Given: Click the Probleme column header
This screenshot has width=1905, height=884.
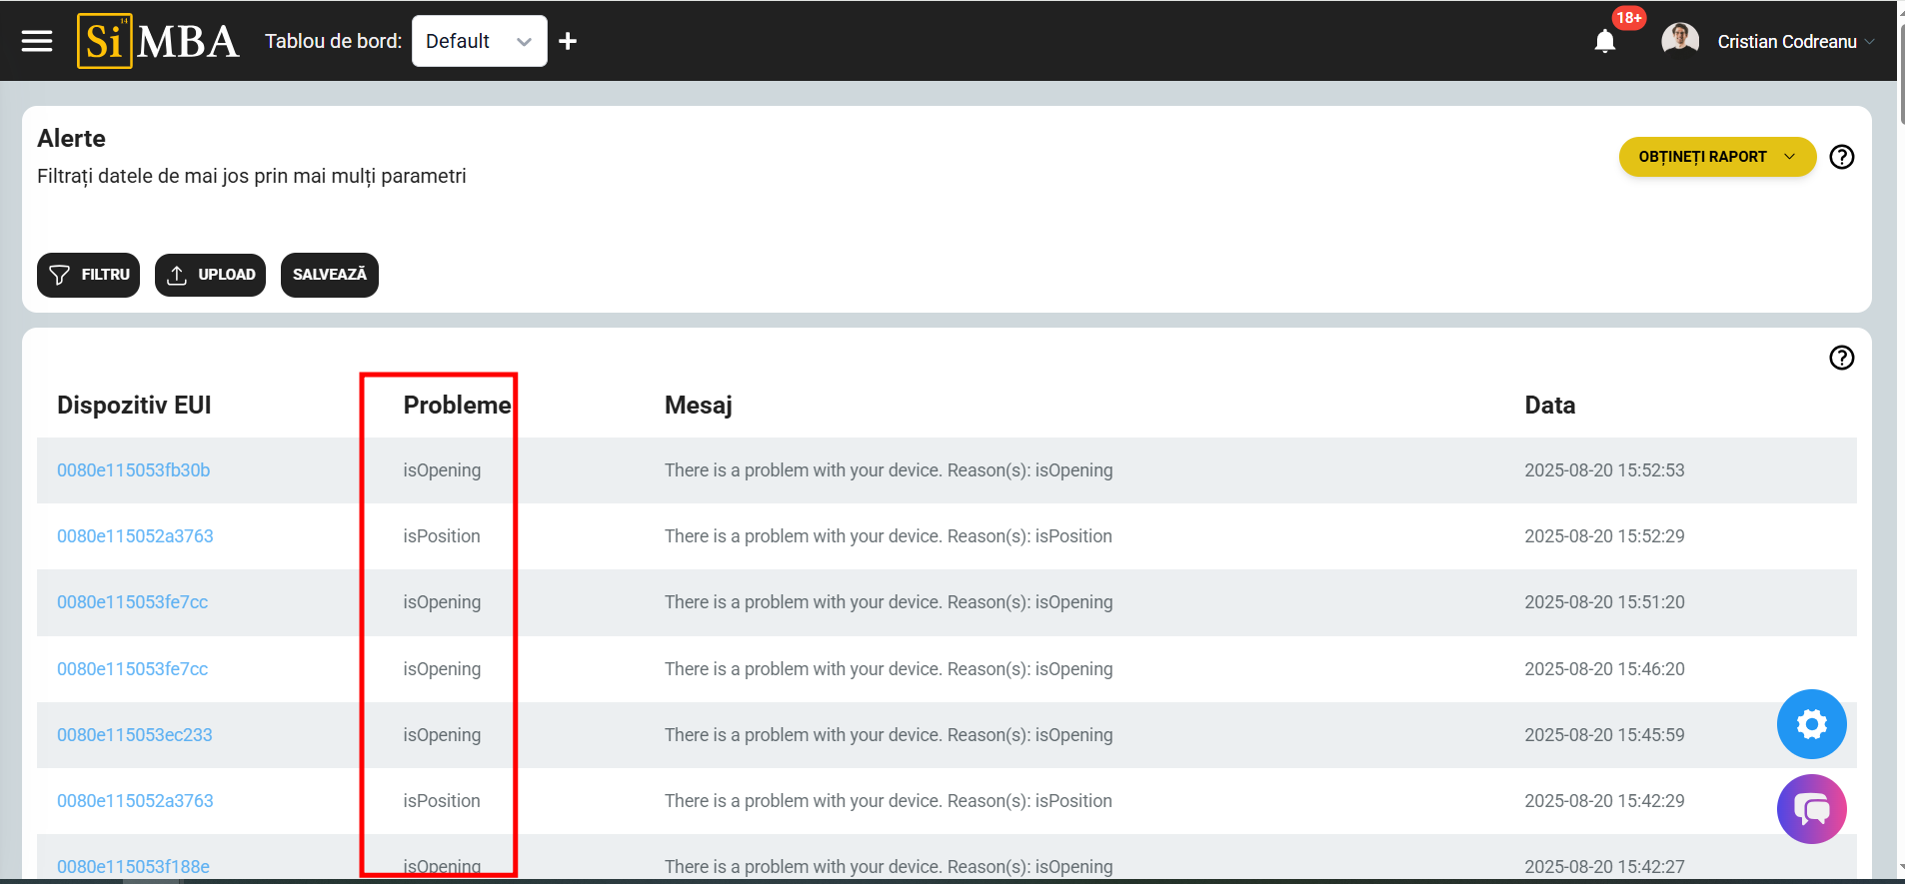Looking at the screenshot, I should [457, 406].
